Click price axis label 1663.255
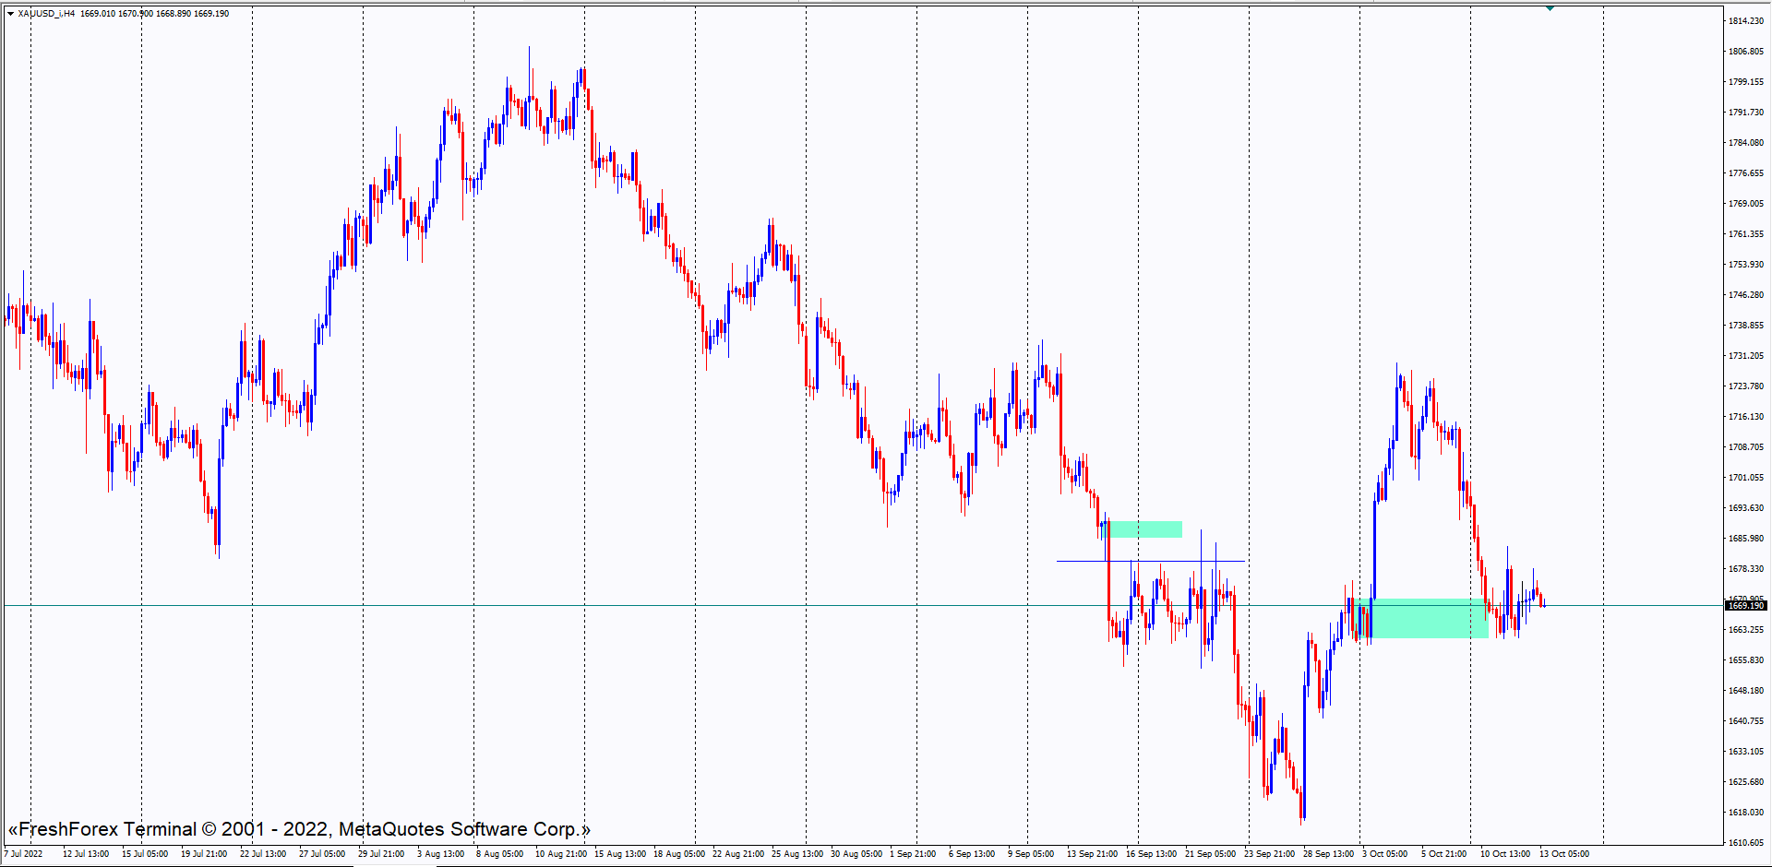This screenshot has height=867, width=1772. (x=1746, y=630)
